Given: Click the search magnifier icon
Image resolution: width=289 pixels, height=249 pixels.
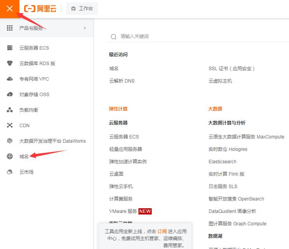Looking at the screenshot, I should pyautogui.click(x=114, y=36).
